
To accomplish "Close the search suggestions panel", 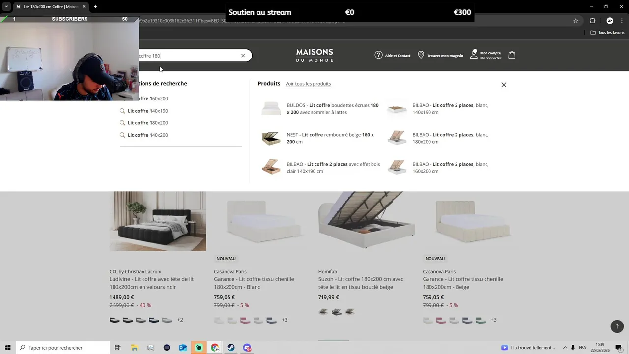I will [504, 85].
